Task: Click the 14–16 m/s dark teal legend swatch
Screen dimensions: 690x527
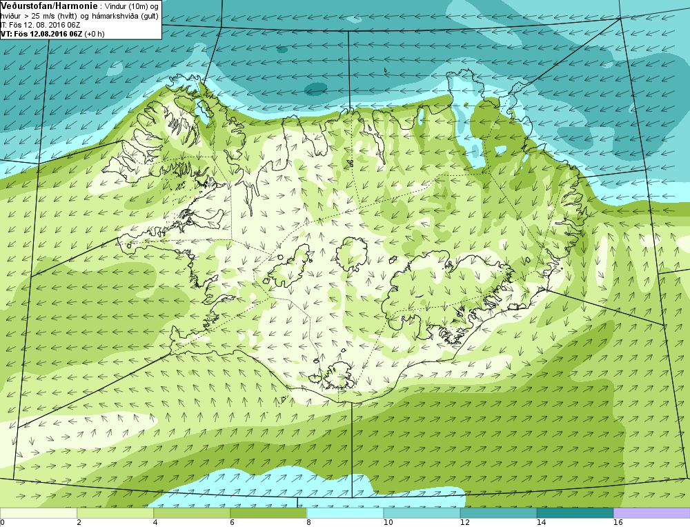Action: pyautogui.click(x=575, y=513)
